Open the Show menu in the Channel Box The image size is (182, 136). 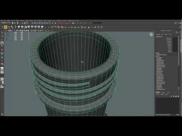[x=170, y=34]
